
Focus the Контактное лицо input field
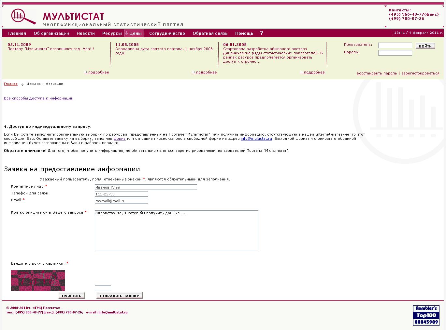[146, 187]
